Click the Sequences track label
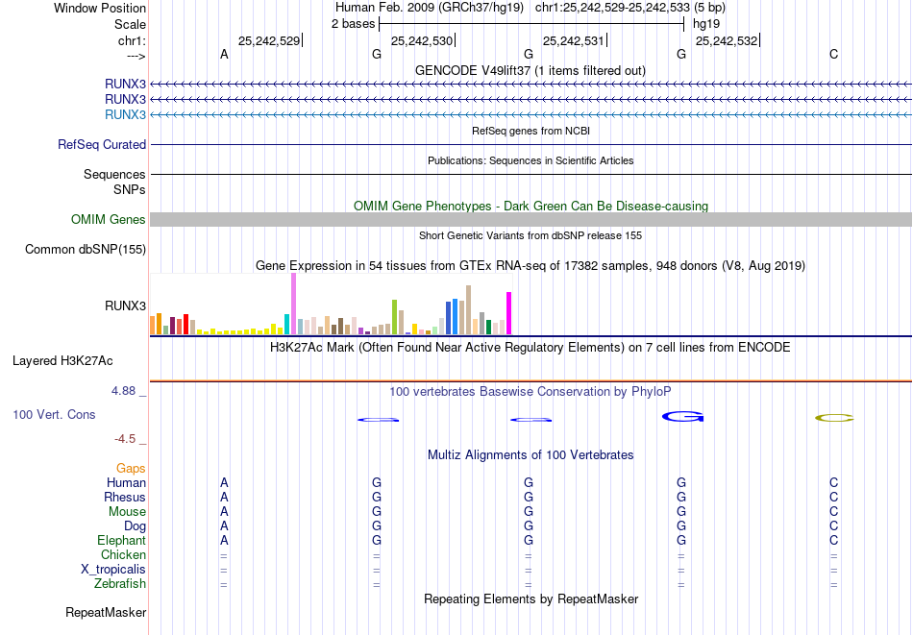This screenshot has width=913, height=635. tap(114, 174)
